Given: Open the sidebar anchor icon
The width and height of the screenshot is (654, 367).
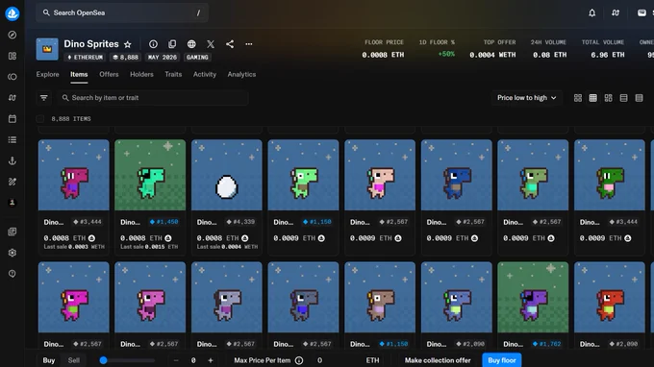Looking at the screenshot, I should pyautogui.click(x=13, y=160).
